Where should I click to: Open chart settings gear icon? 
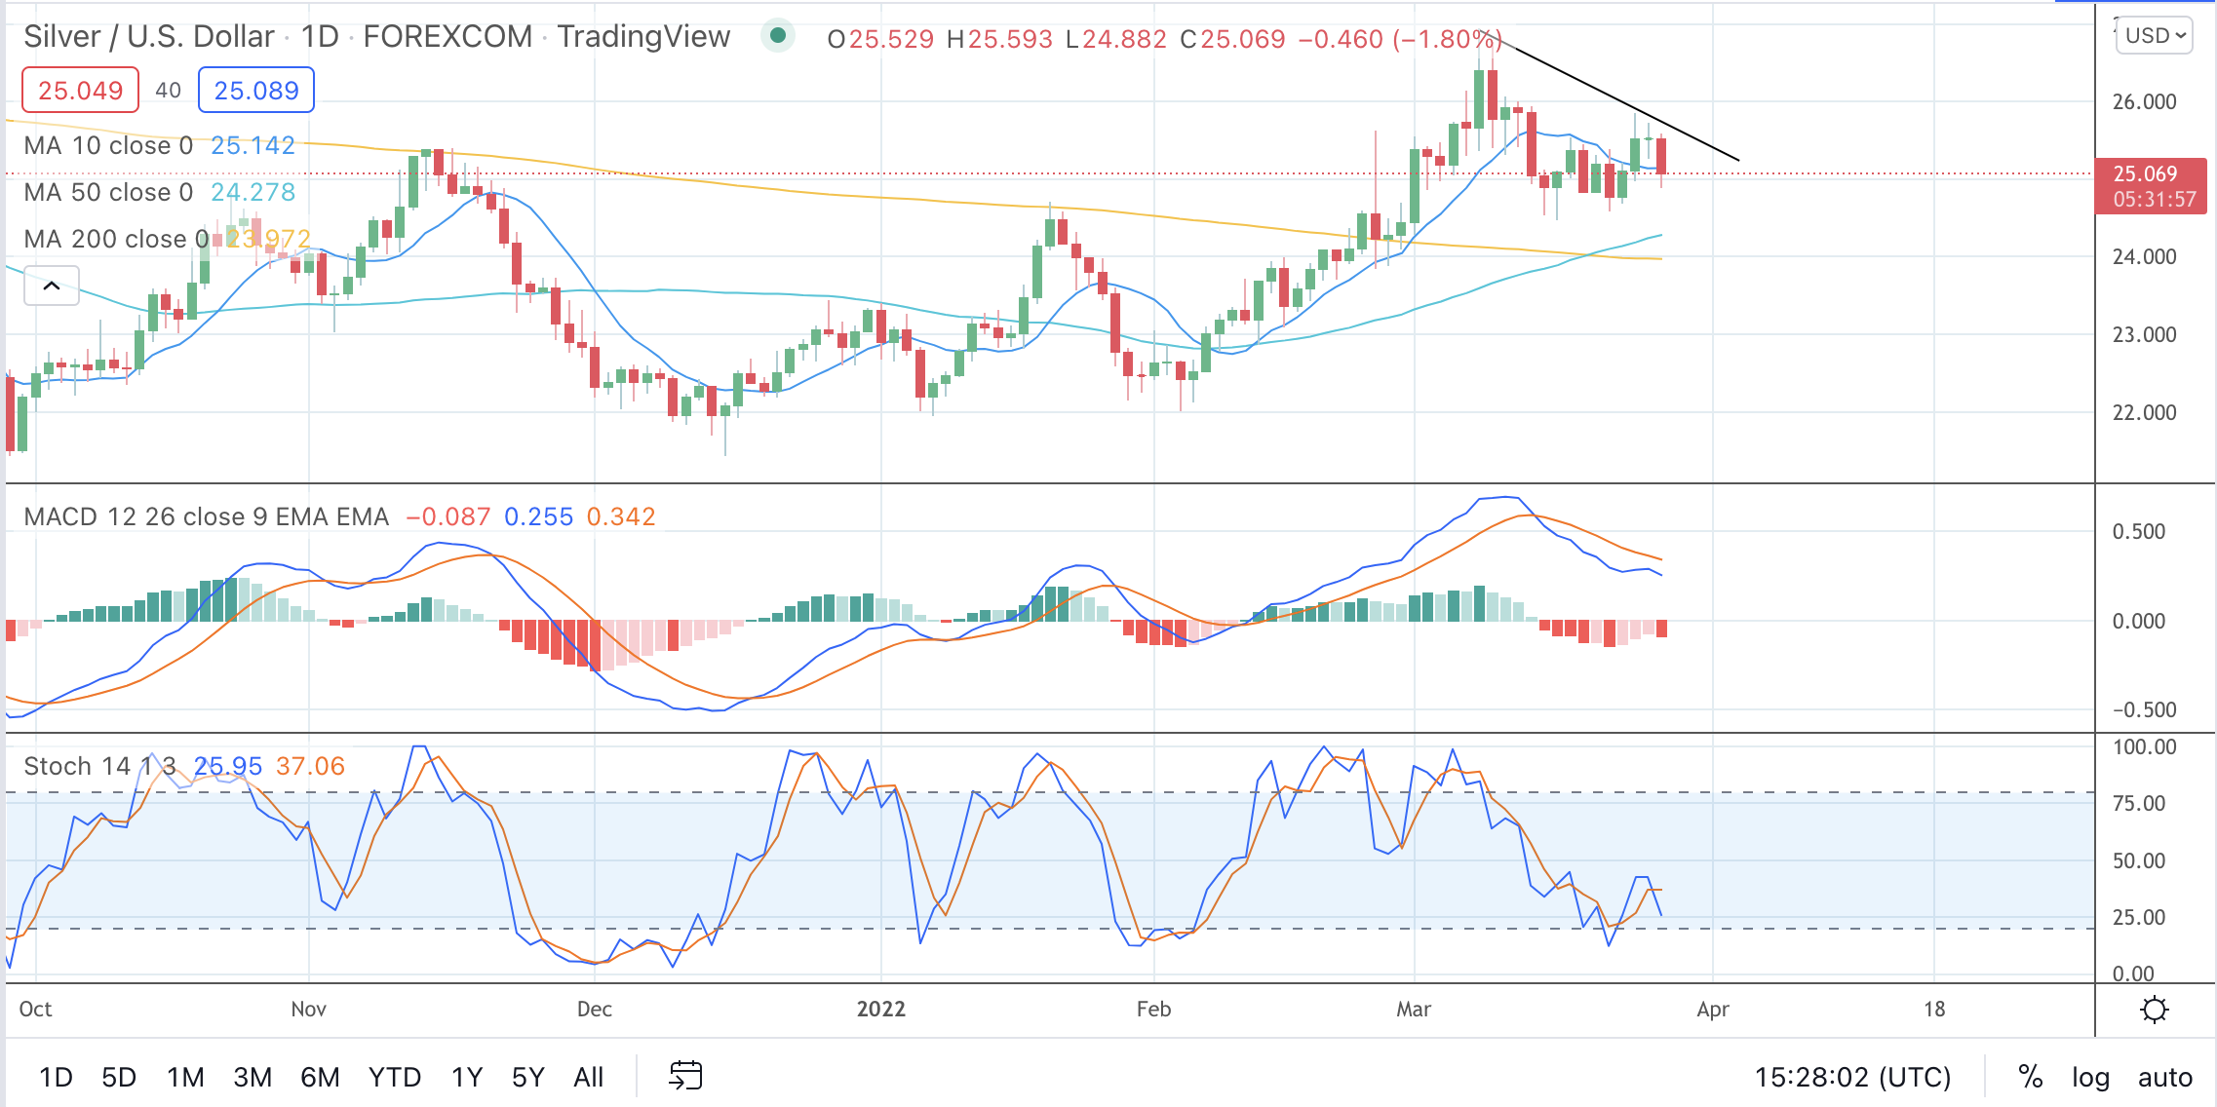2154,1010
